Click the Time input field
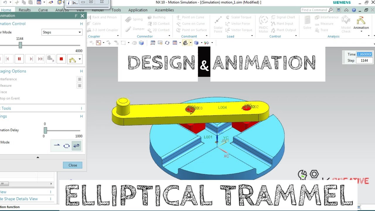 364,54
